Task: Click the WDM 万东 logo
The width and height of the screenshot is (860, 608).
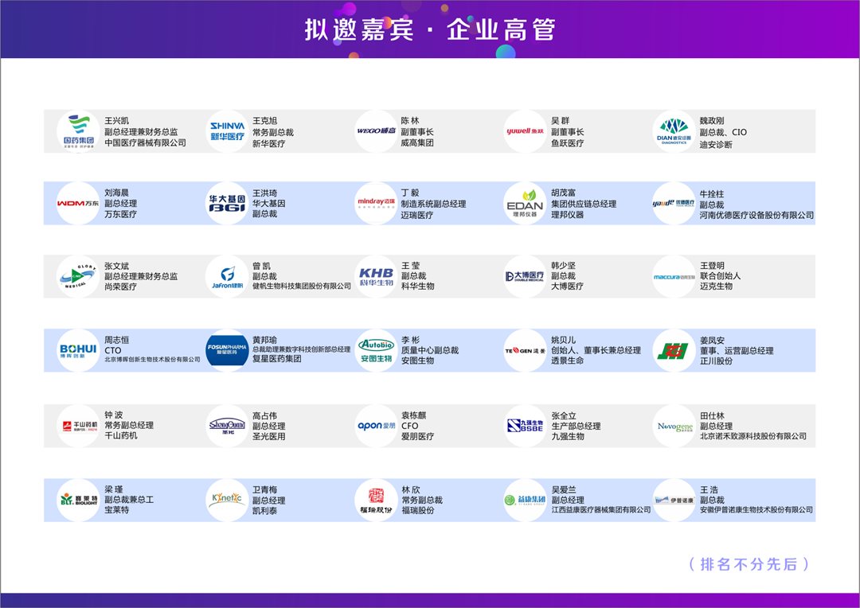Action: point(78,204)
